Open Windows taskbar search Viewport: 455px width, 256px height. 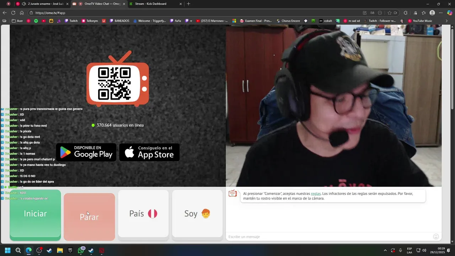18,250
